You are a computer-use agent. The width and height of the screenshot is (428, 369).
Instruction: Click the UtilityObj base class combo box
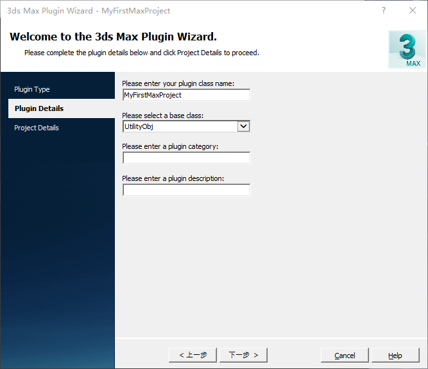[180, 126]
